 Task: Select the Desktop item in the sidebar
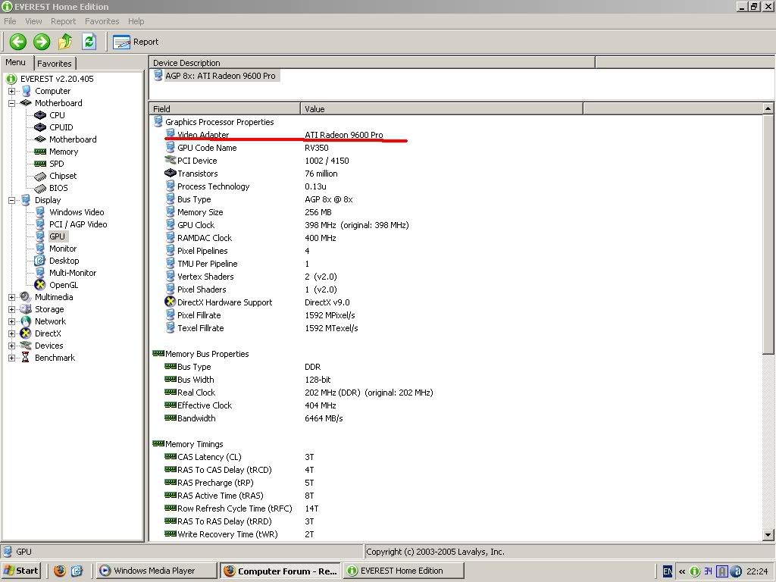coord(64,261)
